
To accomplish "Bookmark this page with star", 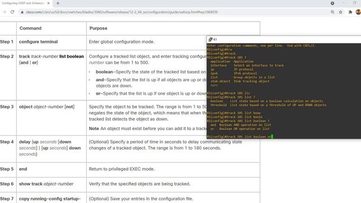I will coord(341,12).
